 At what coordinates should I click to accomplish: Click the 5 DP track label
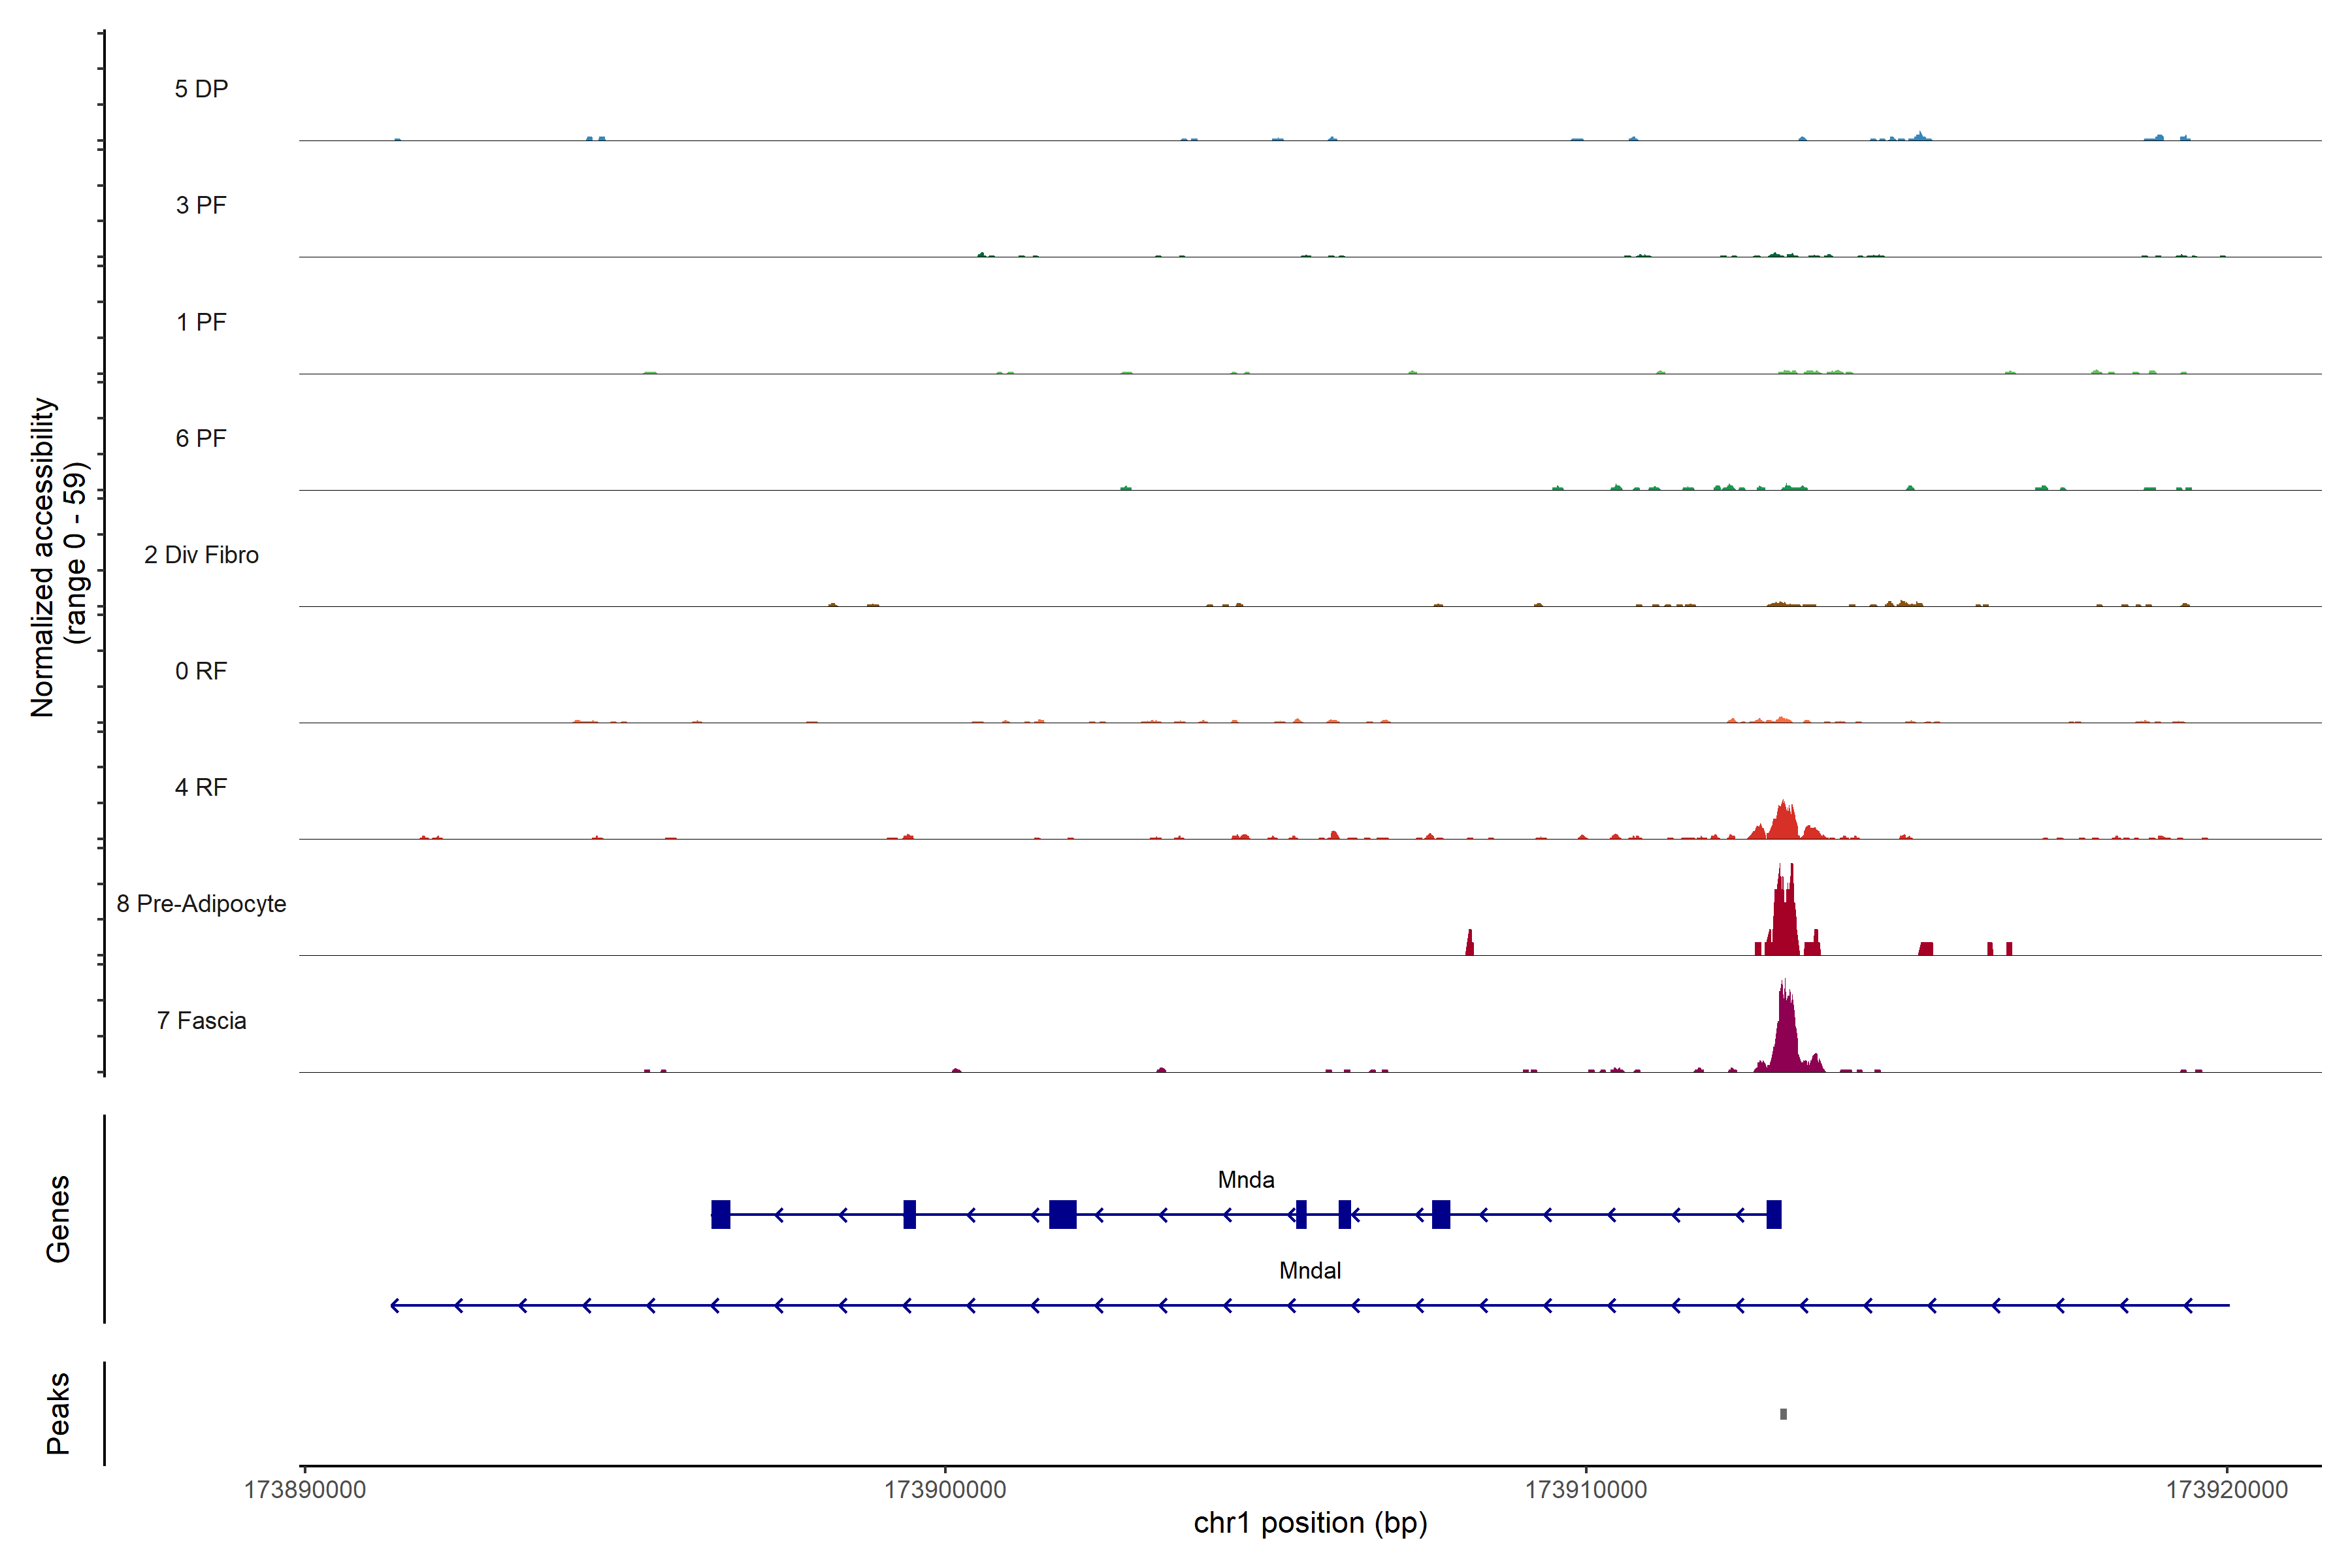coord(201,89)
